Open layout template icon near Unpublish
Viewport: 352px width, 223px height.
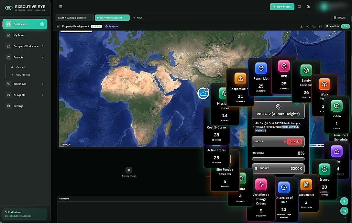tap(320, 26)
